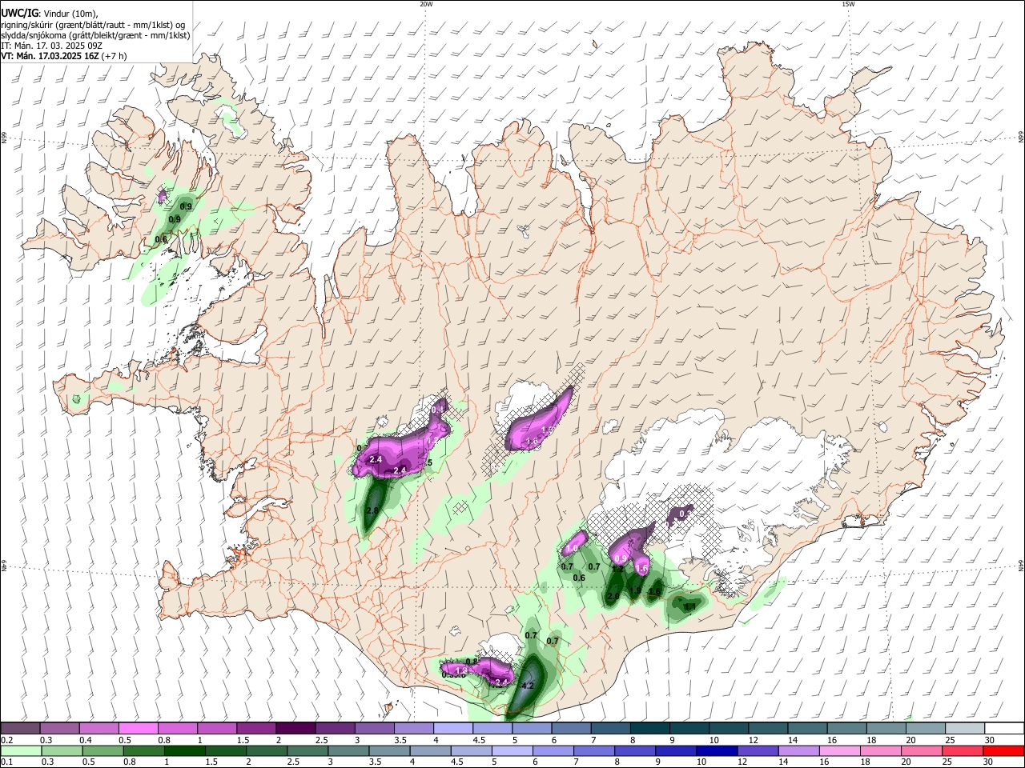The width and height of the screenshot is (1025, 768).
Task: Click the '0.2' label of the snow scale
Action: (6, 739)
